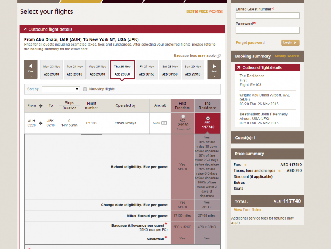Viewport: 331px width, 249px height.
Task: Click the Modify search link
Action: [x=287, y=56]
